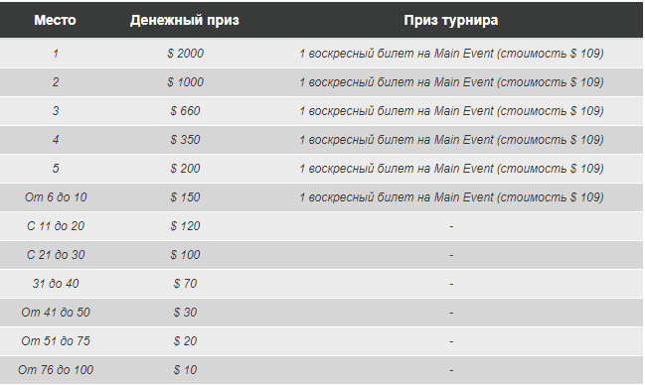Select the $ 2000 prize cell
The image size is (645, 385).
(185, 54)
